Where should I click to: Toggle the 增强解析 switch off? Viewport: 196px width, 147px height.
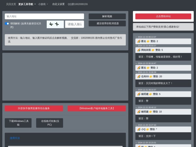(x=7, y=24)
